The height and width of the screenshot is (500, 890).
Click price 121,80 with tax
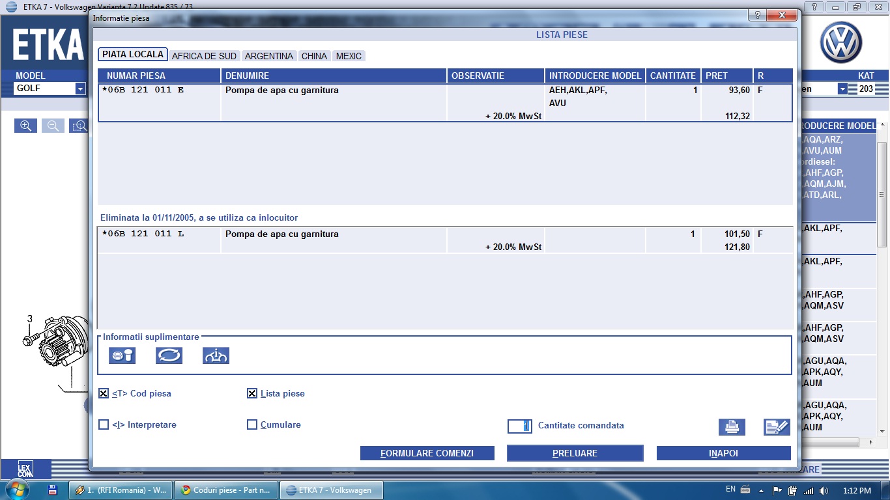(738, 247)
